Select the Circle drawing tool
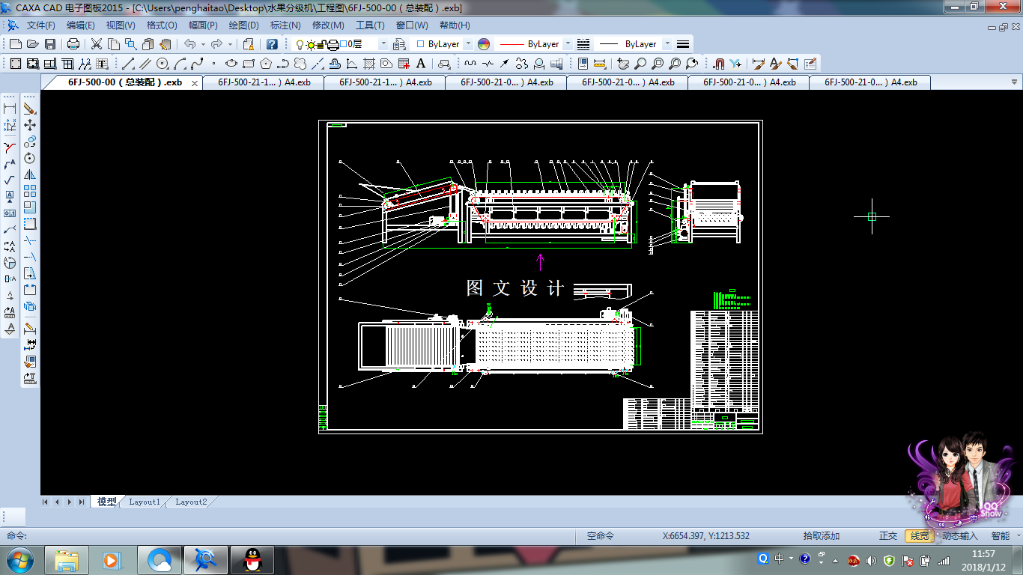 pyautogui.click(x=163, y=64)
